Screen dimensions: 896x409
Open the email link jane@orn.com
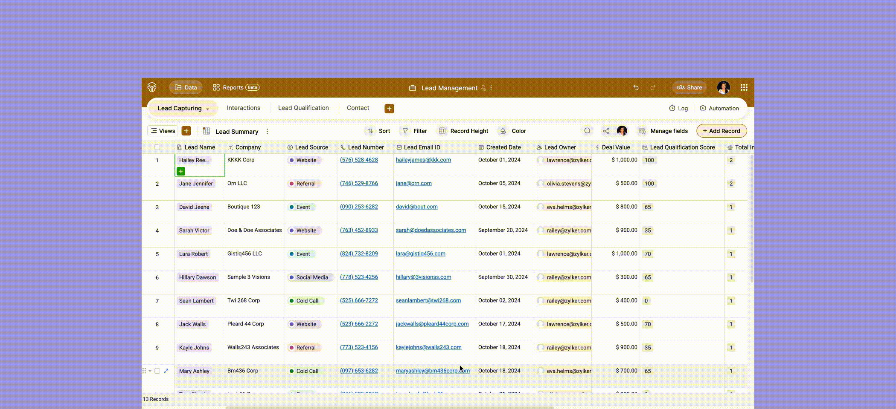pos(413,183)
